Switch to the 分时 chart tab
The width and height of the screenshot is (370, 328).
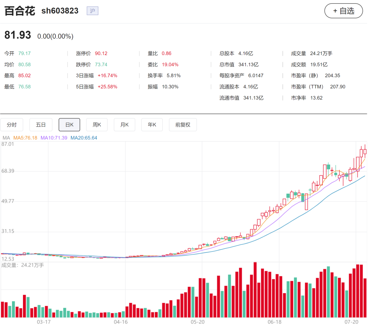(x=12, y=124)
